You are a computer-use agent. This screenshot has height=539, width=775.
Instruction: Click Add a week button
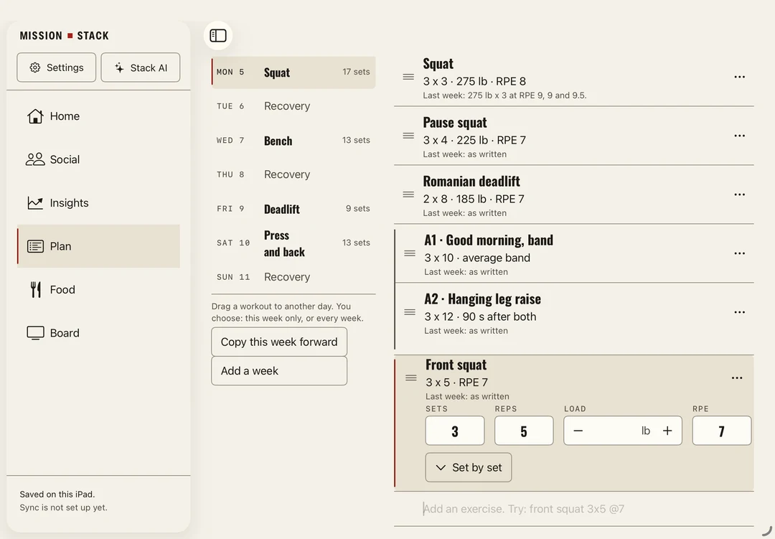click(x=279, y=371)
